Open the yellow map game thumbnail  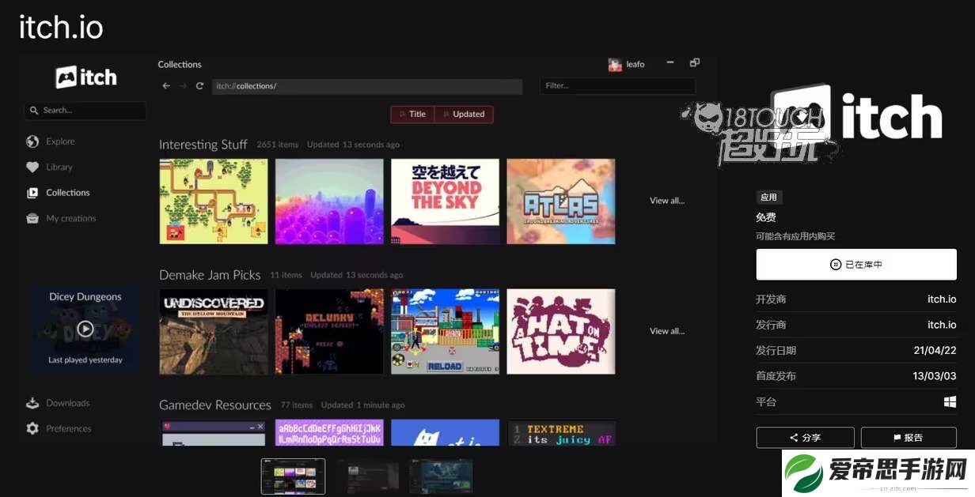(214, 201)
